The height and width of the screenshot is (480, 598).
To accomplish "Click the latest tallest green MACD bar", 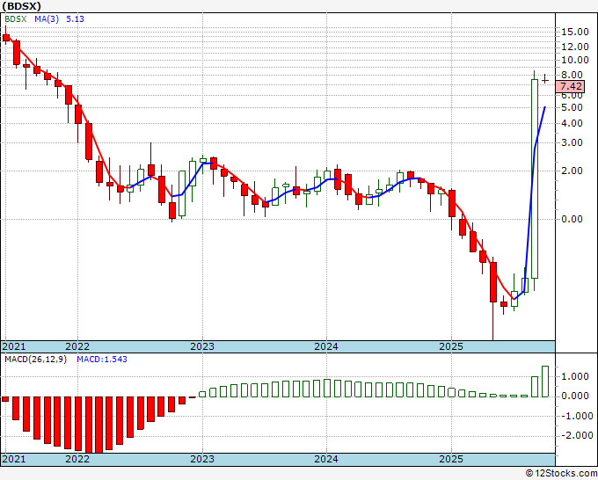I will point(545,382).
